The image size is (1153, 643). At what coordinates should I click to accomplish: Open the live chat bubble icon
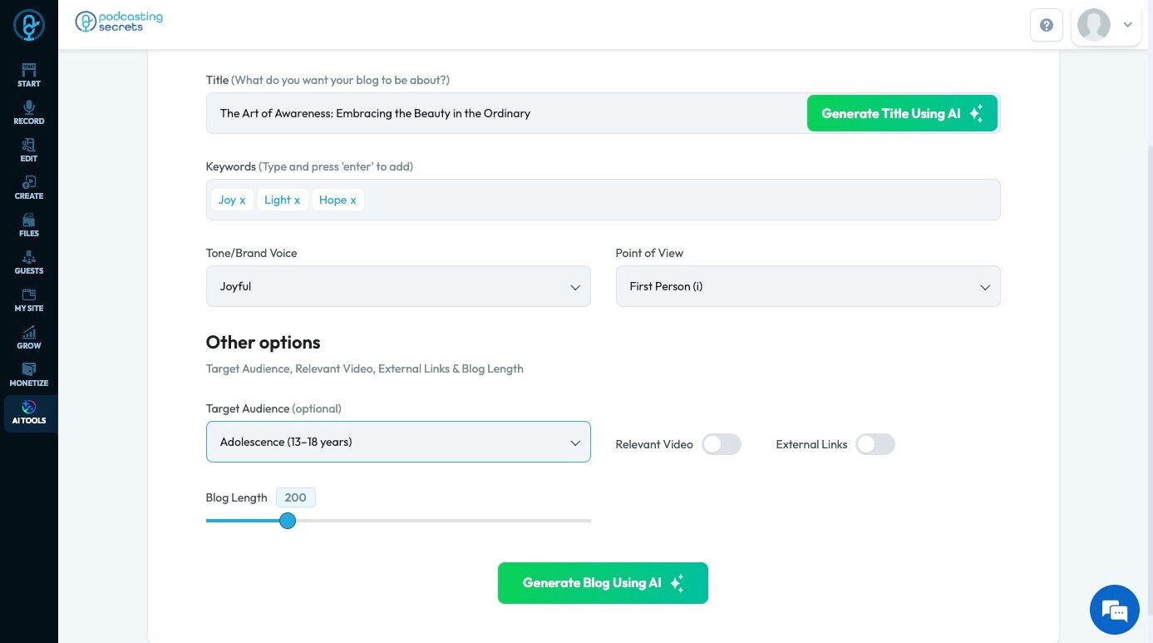pos(1114,610)
